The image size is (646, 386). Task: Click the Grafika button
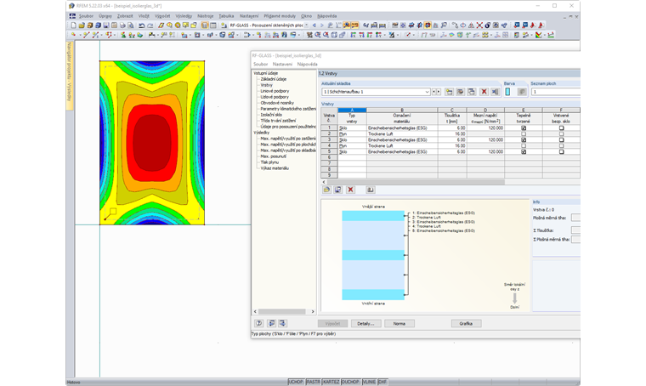click(x=466, y=323)
